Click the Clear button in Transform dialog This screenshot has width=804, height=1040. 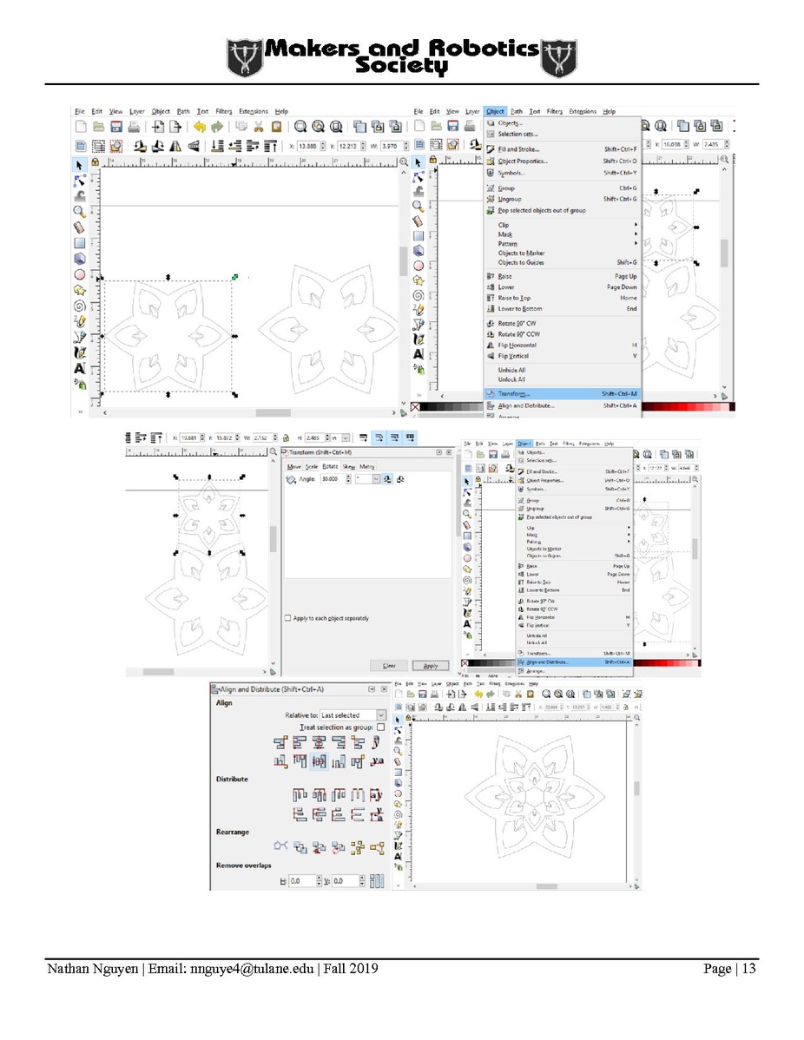(389, 666)
